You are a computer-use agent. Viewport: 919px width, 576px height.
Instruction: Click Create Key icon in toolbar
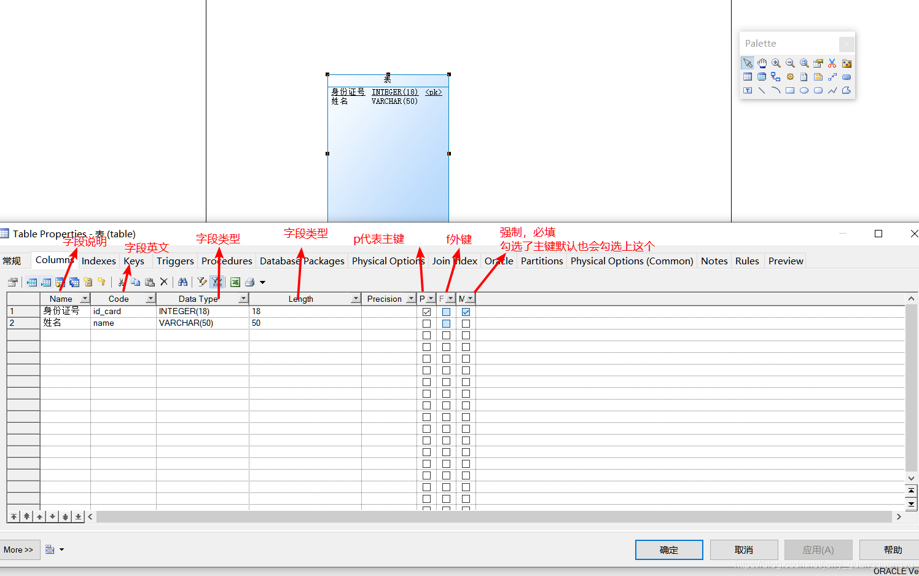coord(101,282)
